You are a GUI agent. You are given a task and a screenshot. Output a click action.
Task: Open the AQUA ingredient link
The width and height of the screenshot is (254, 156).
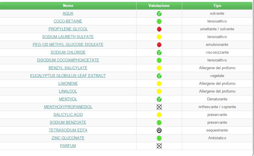point(68,13)
